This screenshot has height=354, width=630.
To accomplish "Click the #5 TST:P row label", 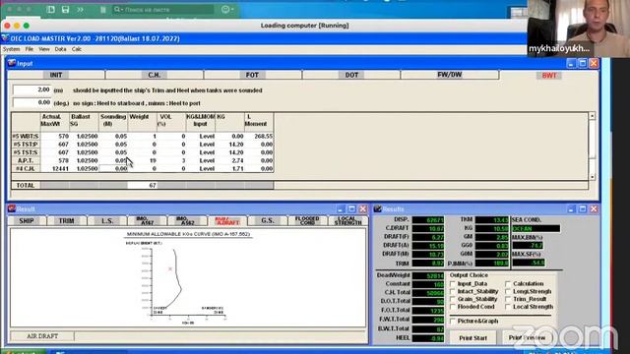I will tap(26, 145).
